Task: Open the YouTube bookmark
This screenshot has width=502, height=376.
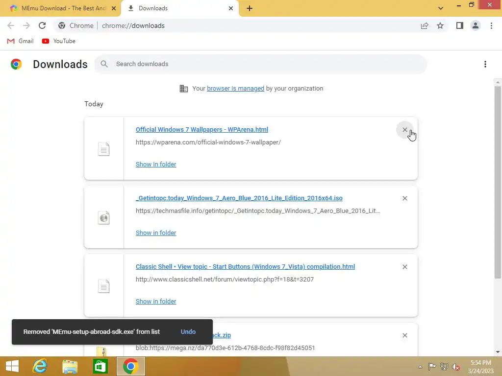Action: [59, 41]
